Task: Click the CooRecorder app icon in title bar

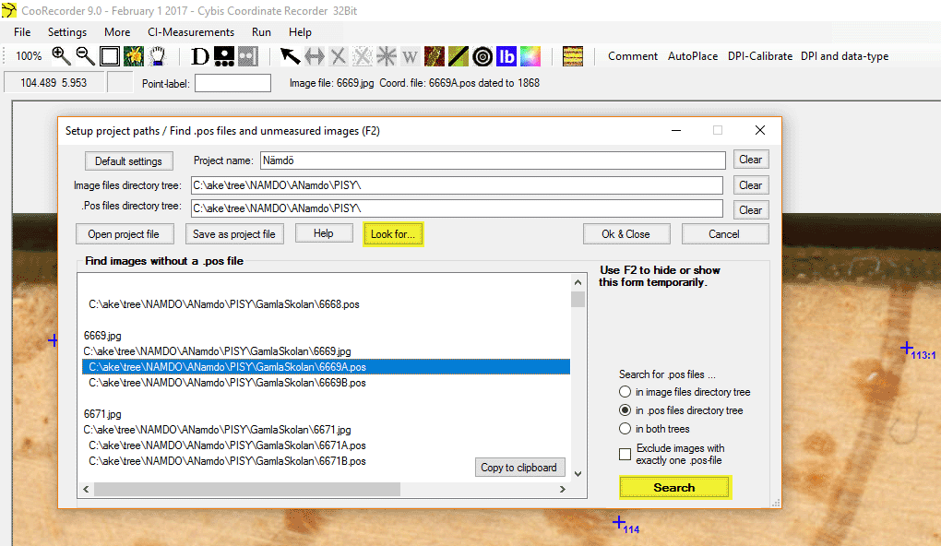Action: coord(9,10)
